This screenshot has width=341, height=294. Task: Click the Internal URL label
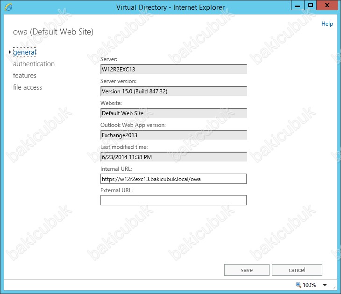(116, 169)
